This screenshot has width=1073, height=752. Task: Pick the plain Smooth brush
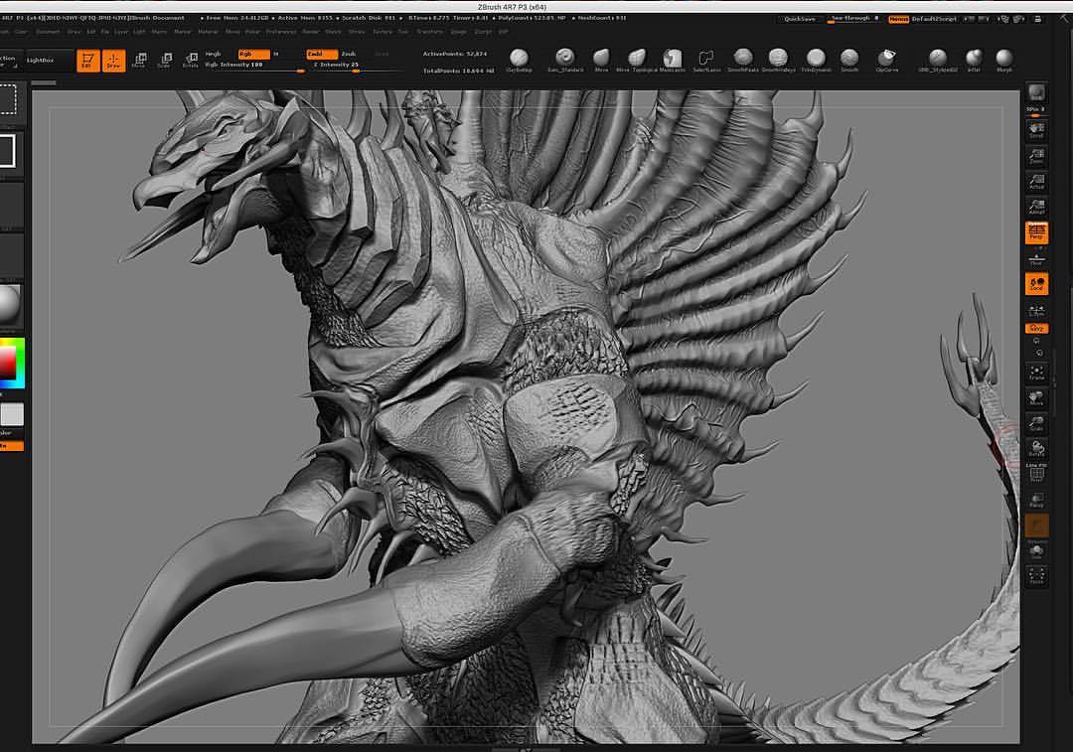[x=849, y=60]
